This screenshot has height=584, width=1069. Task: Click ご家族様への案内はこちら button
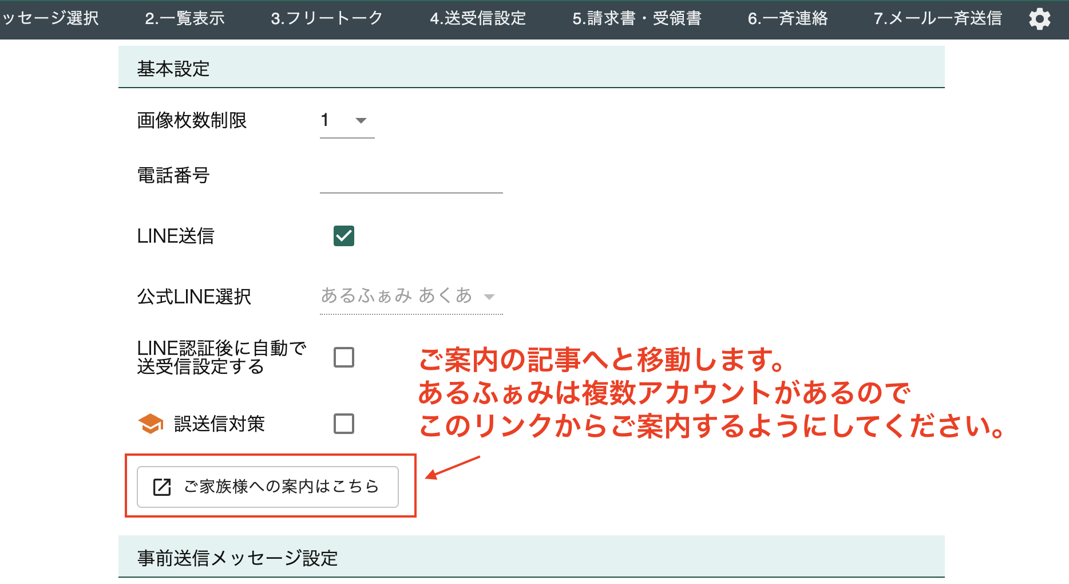(x=268, y=487)
